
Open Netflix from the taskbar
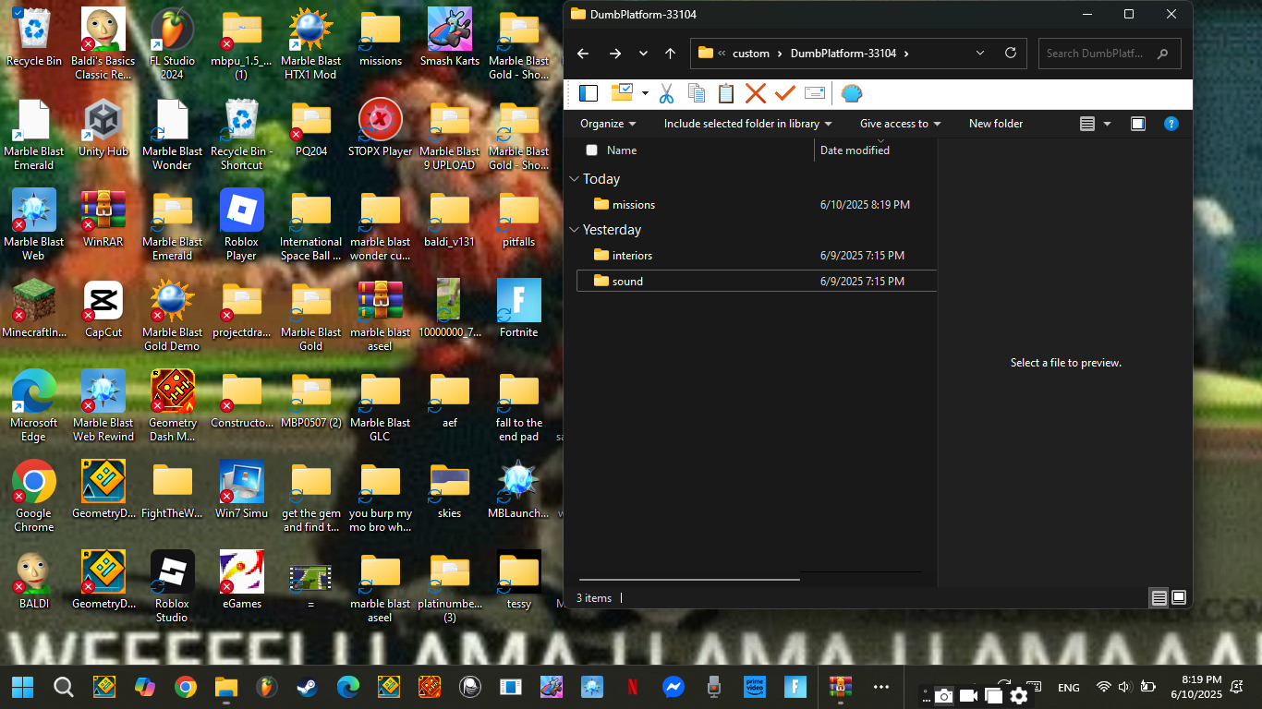[x=632, y=687]
